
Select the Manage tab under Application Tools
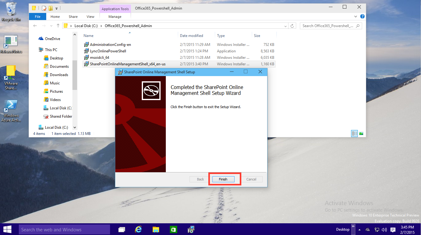(115, 17)
